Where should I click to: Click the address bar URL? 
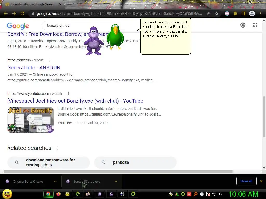(x=119, y=13)
